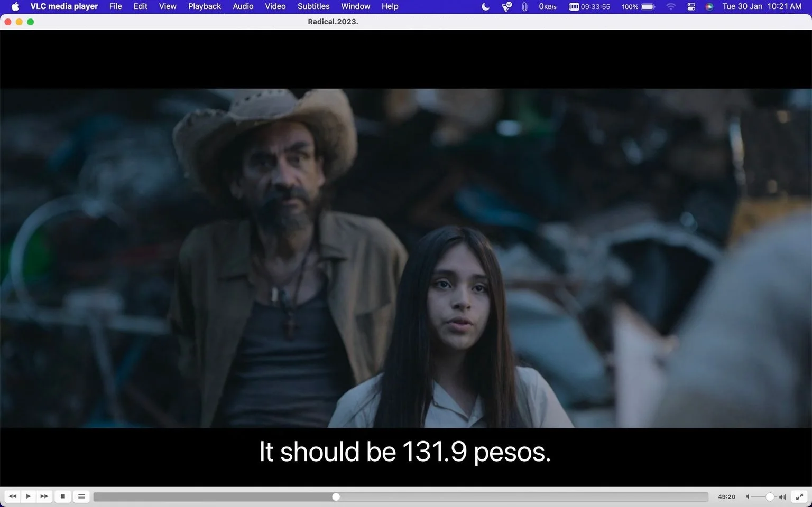Adjust the volume slider knob

pos(770,496)
